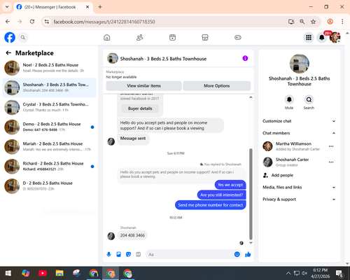This screenshot has width=350, height=280.
Task: Mute this chat with the bell icon
Action: tap(289, 99)
